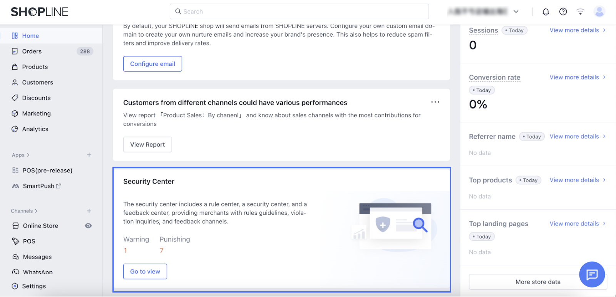Toggle Online Store eye visibility icon
Viewport: 616px width, 297px height.
pos(88,226)
